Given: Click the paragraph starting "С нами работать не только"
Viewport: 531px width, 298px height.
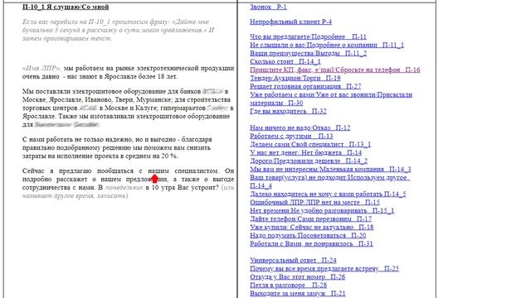Looking at the screenshot, I should [117, 147].
